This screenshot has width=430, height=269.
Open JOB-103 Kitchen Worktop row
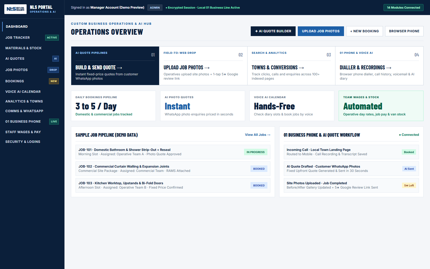click(x=173, y=185)
